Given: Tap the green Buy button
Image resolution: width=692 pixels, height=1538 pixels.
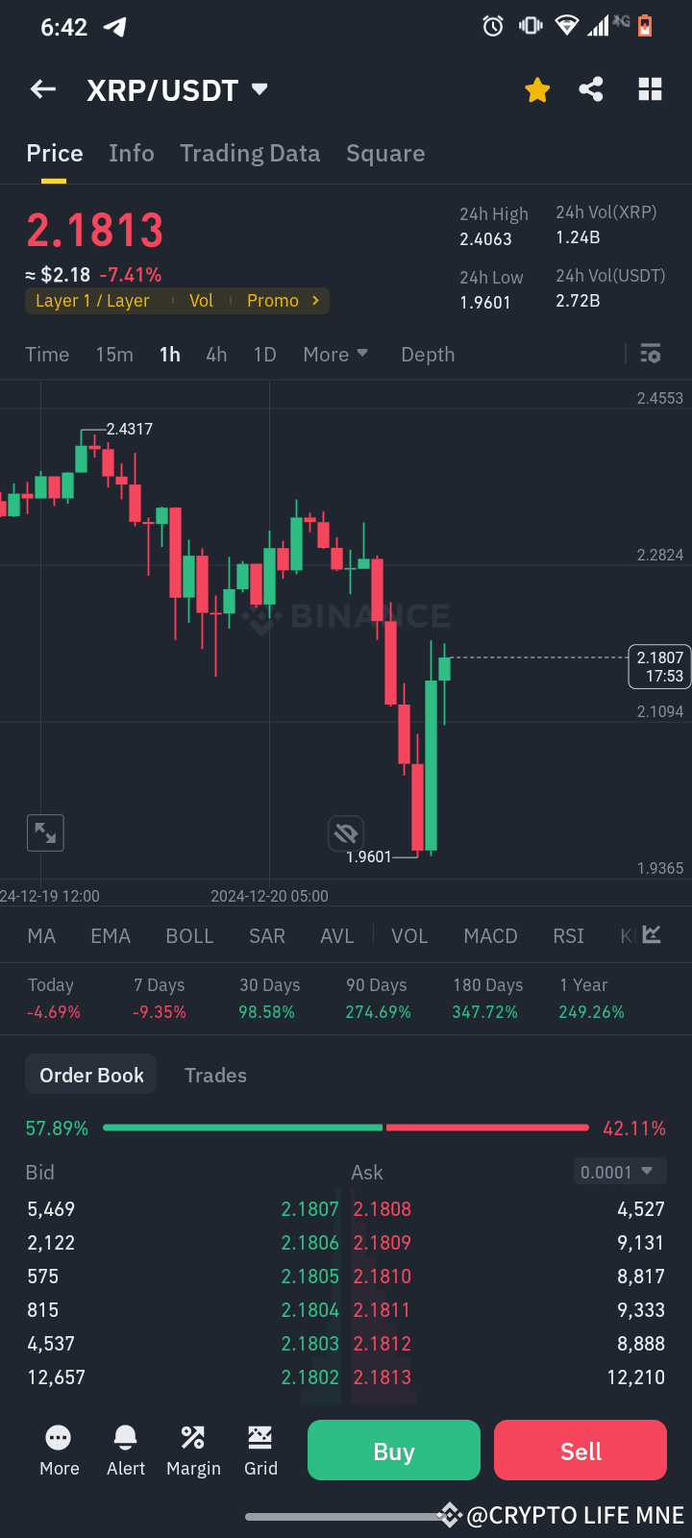Looking at the screenshot, I should coord(393,1450).
